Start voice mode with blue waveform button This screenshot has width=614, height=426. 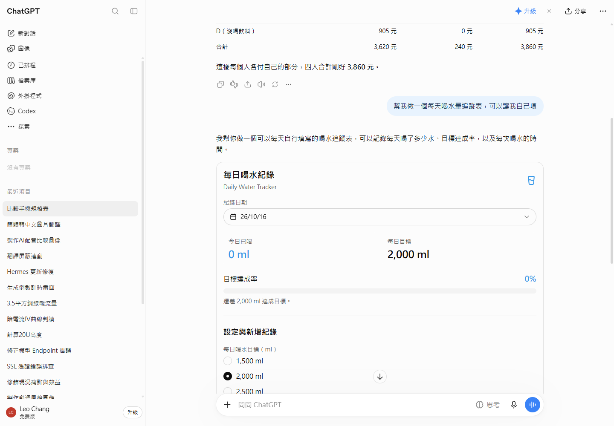[x=533, y=405]
